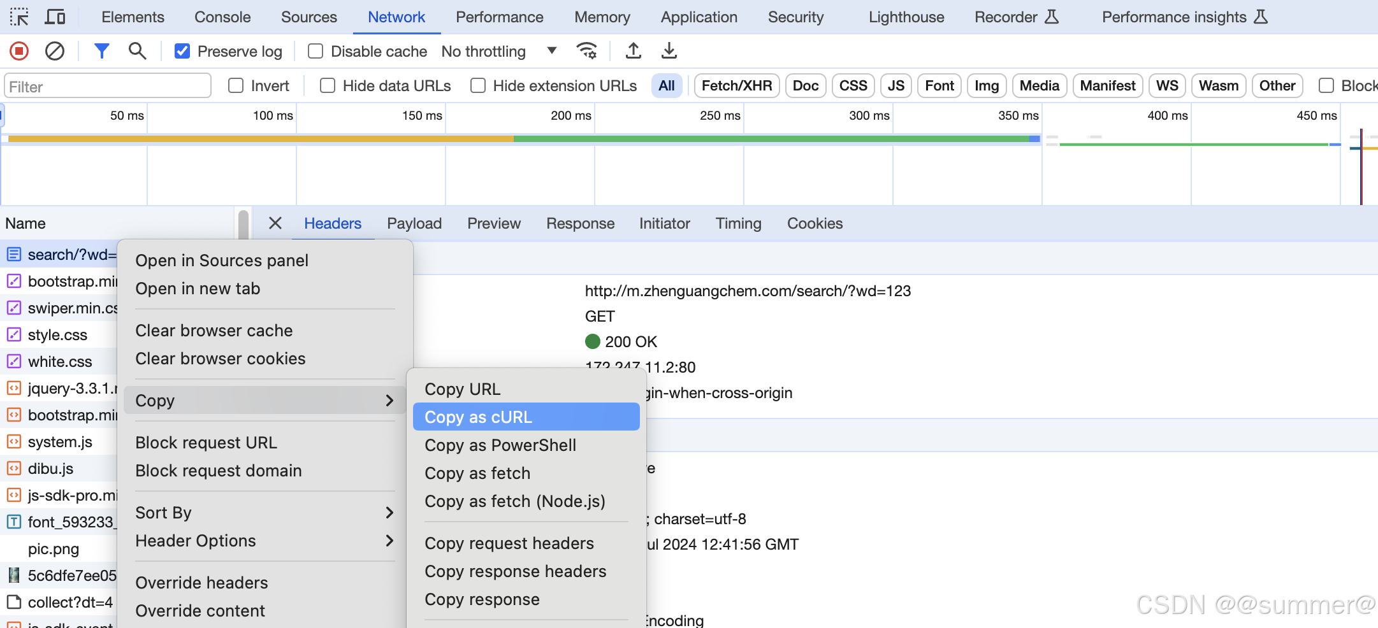Clear the network log

55,51
